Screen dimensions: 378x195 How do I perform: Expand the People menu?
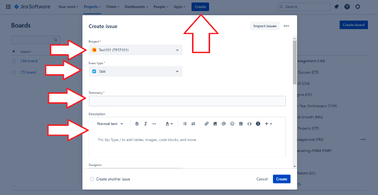point(161,7)
